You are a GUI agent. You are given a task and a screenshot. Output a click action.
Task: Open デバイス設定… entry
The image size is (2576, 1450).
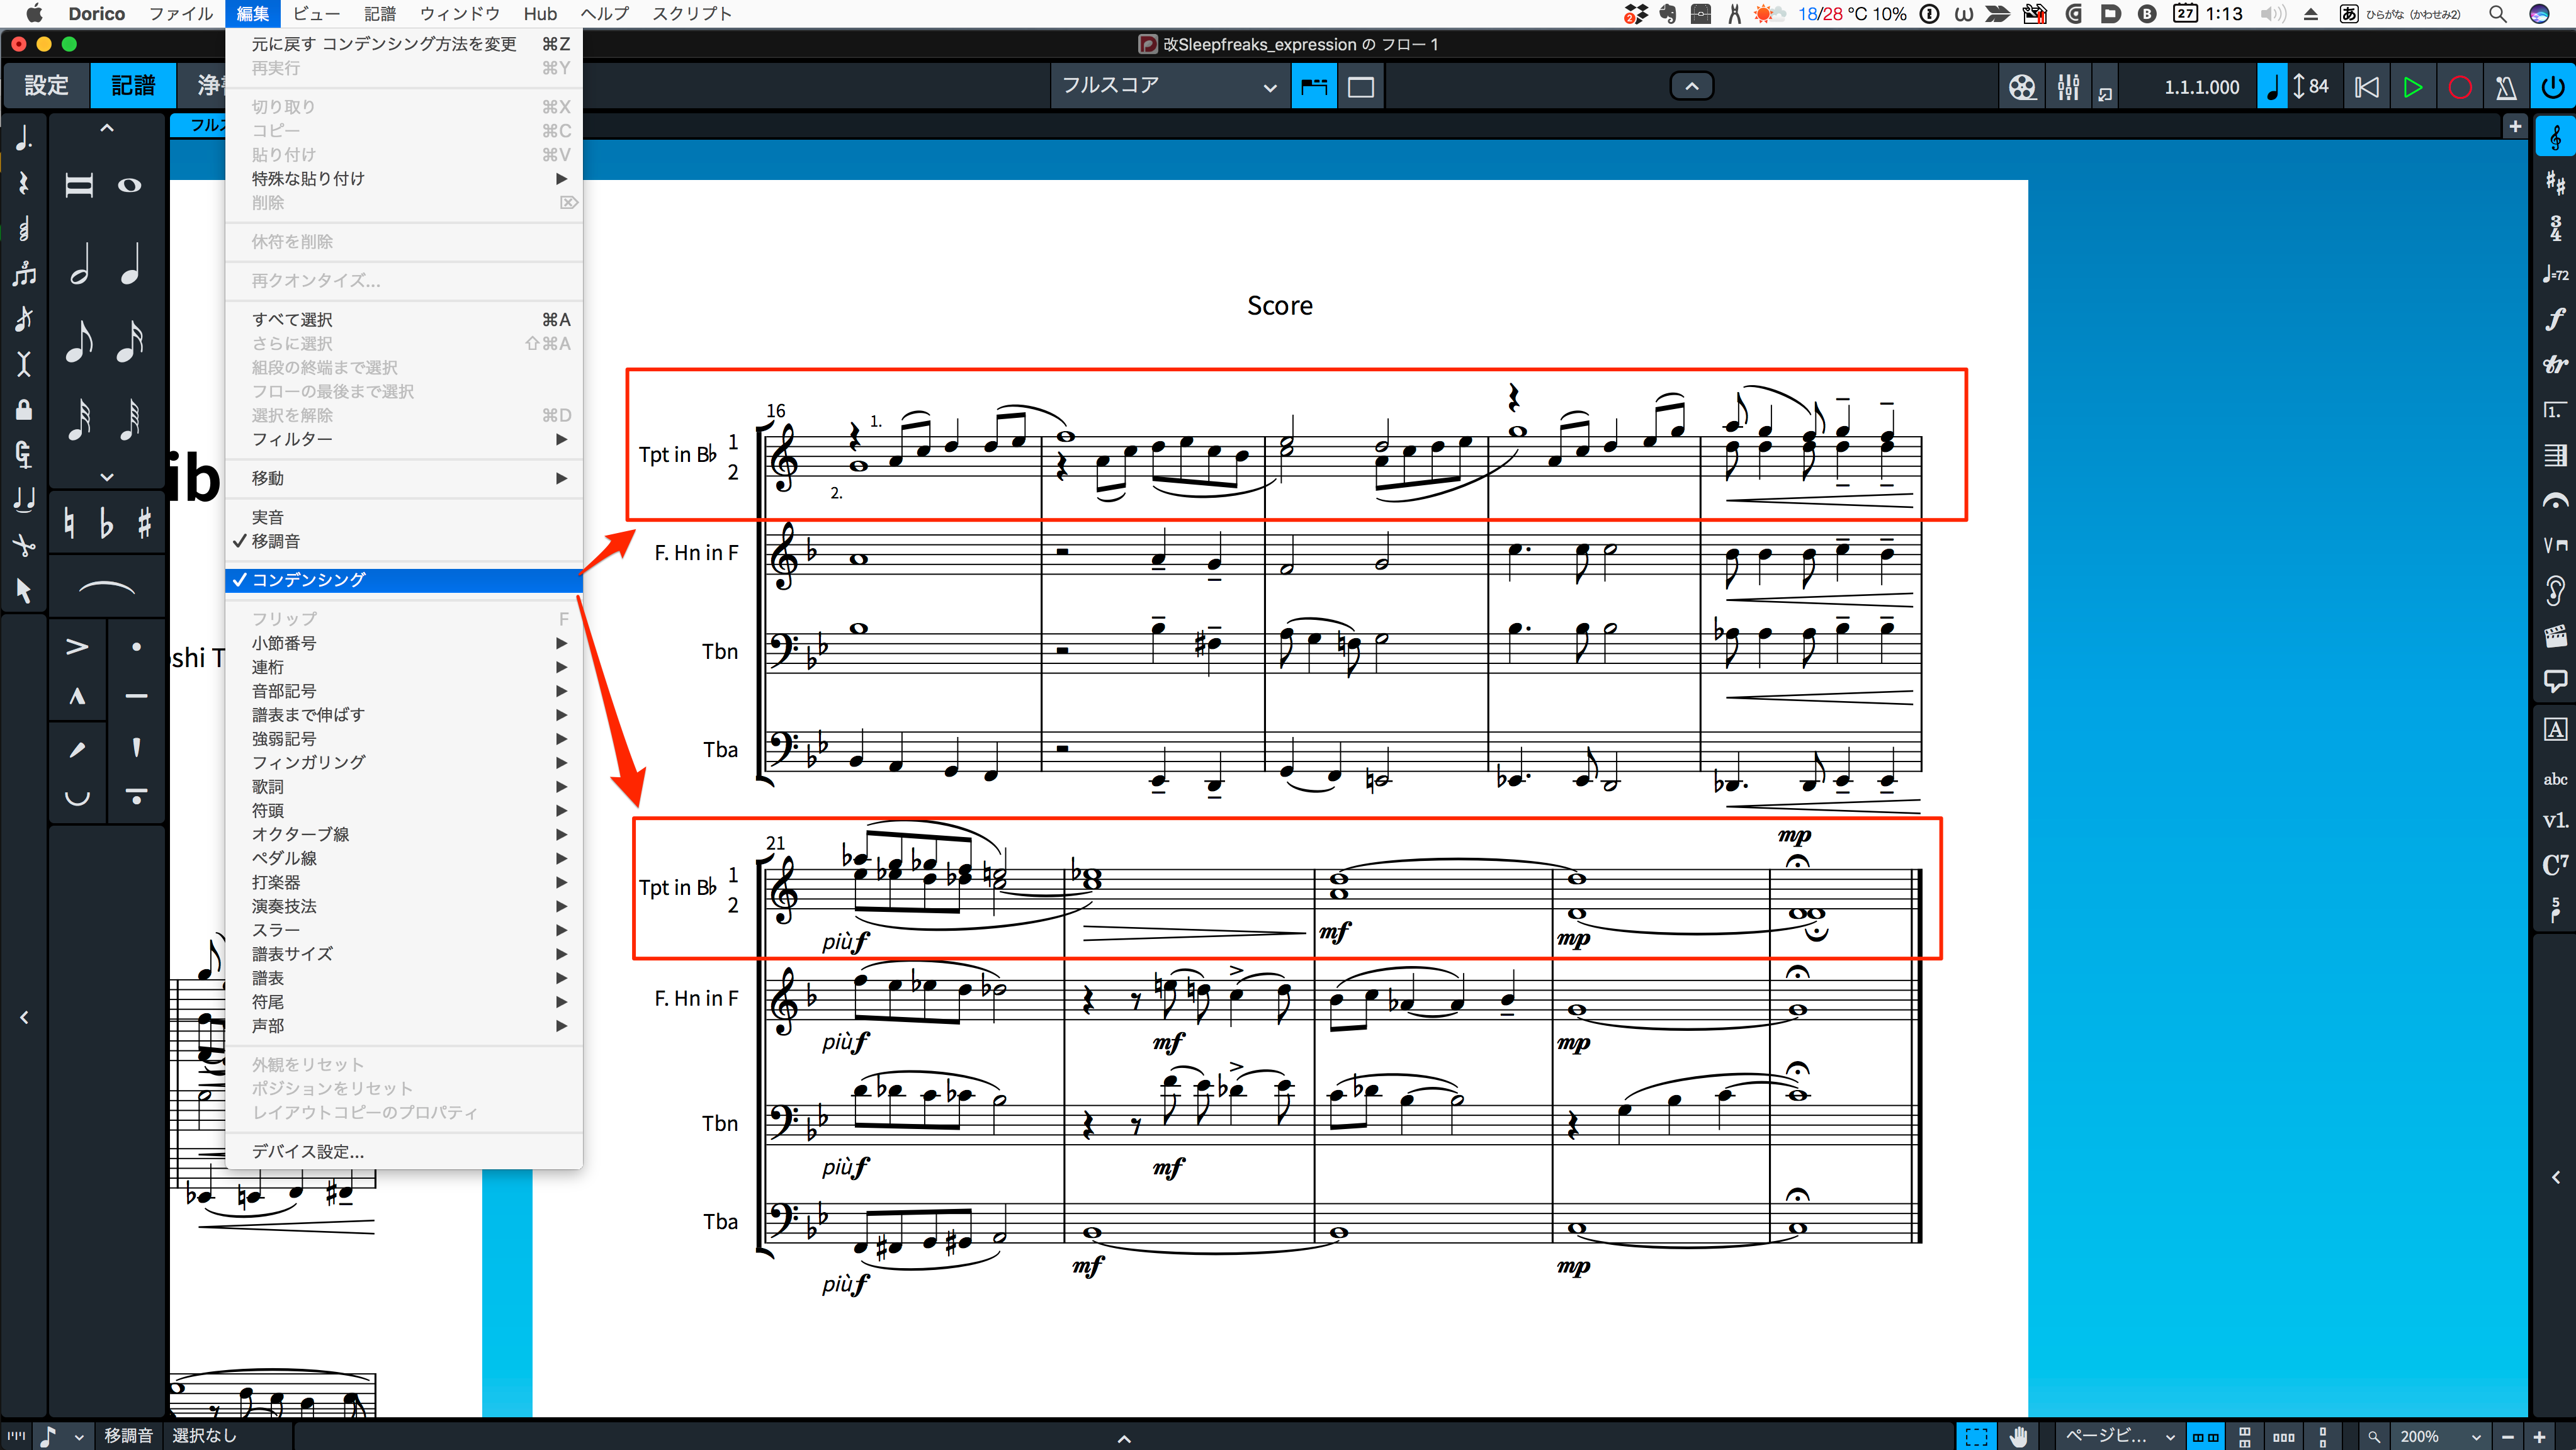coord(404,1152)
